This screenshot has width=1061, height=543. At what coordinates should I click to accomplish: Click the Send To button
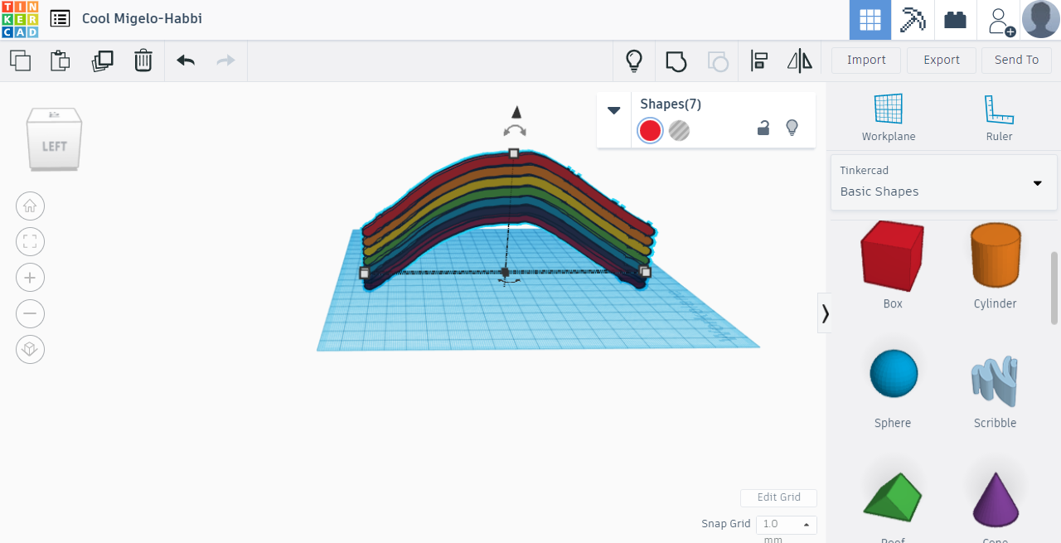pyautogui.click(x=1016, y=61)
